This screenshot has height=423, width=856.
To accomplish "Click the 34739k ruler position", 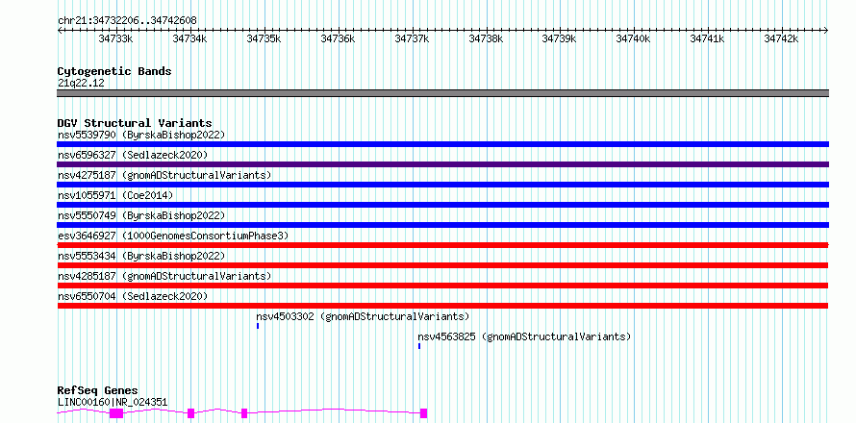I will point(560,38).
